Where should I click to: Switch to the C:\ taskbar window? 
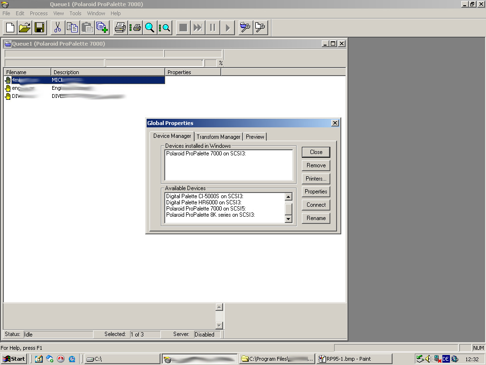click(122, 359)
